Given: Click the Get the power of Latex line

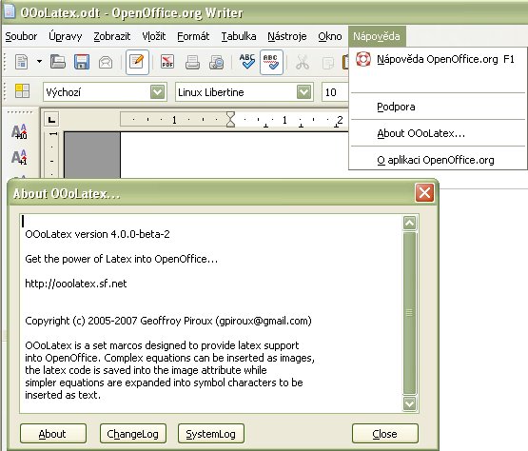Looking at the screenshot, I should [121, 259].
